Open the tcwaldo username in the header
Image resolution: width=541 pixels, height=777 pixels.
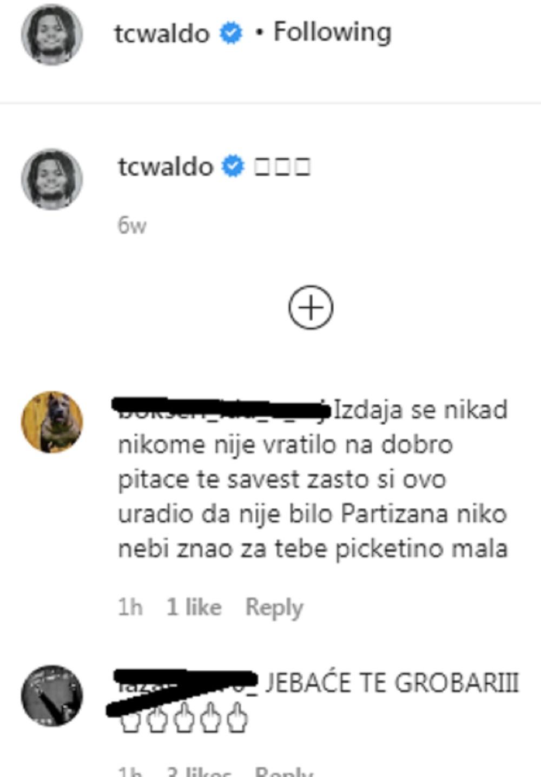click(162, 33)
